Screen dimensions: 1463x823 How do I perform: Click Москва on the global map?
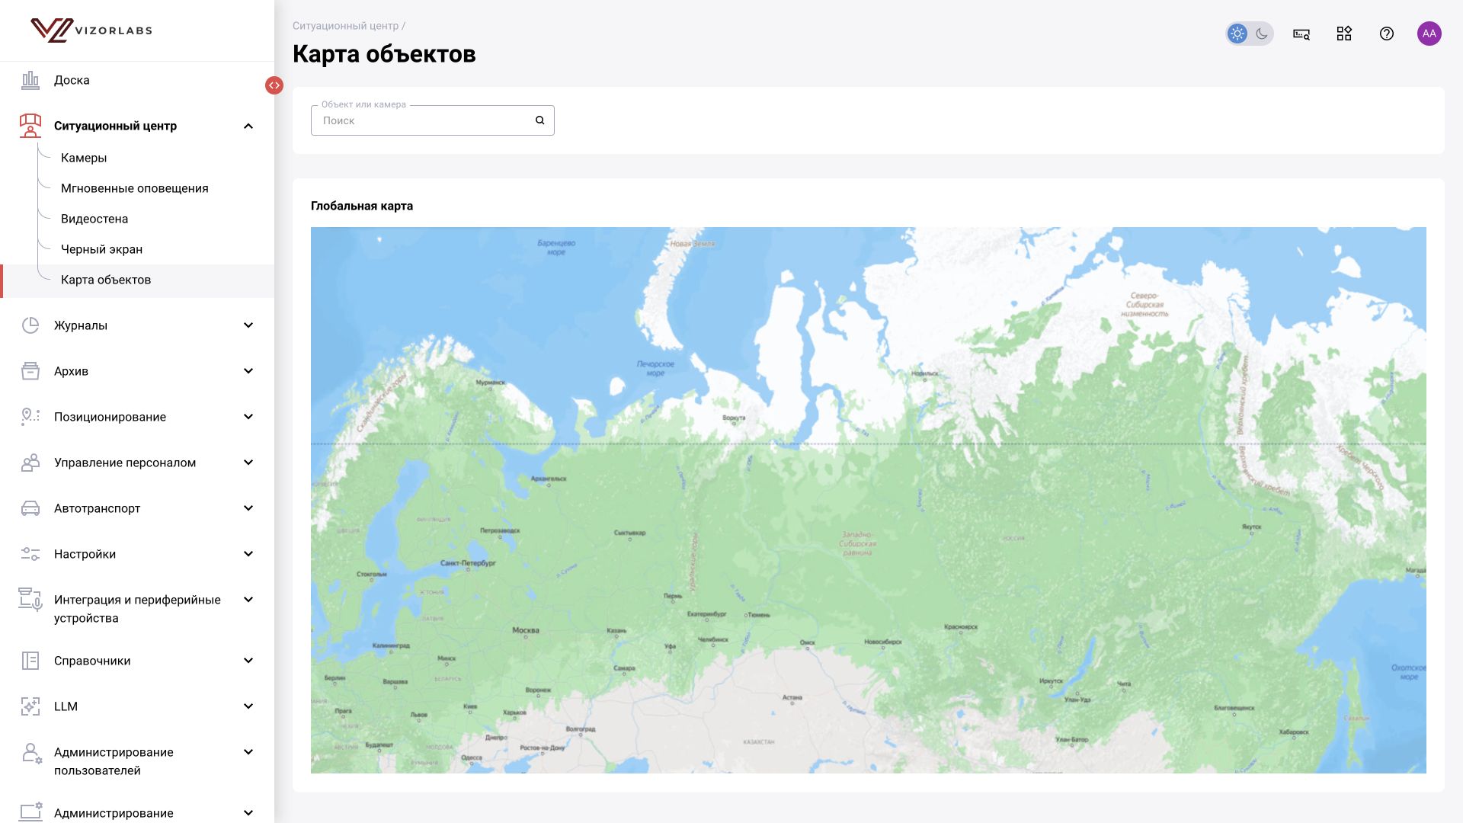[x=526, y=630]
